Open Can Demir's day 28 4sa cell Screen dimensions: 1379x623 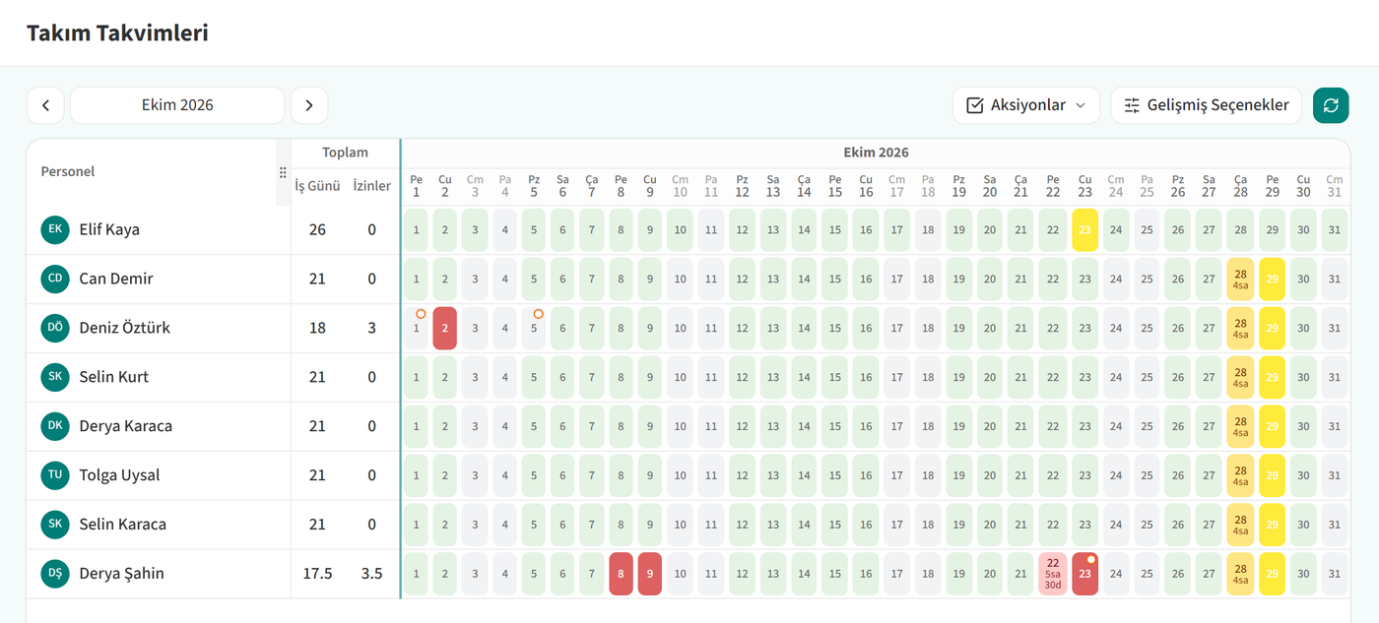point(1240,279)
